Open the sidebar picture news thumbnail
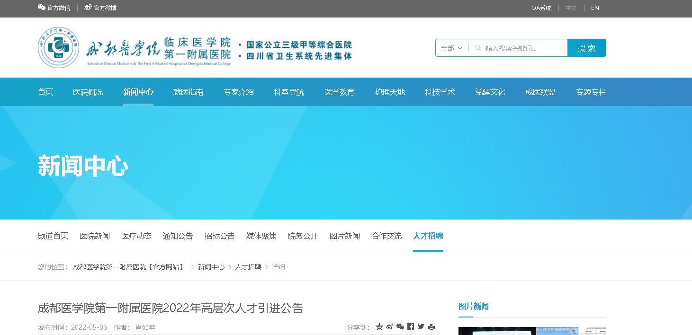 click(x=532, y=331)
